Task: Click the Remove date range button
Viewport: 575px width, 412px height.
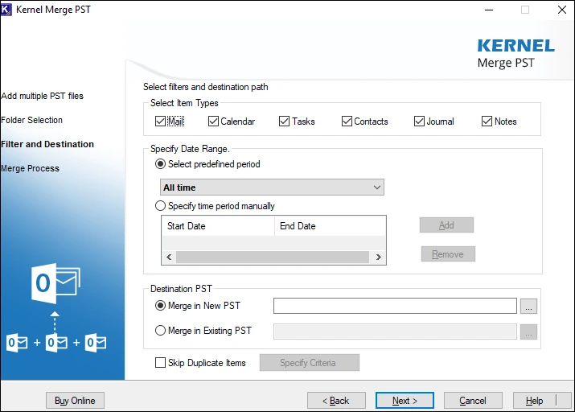Action: [x=448, y=253]
